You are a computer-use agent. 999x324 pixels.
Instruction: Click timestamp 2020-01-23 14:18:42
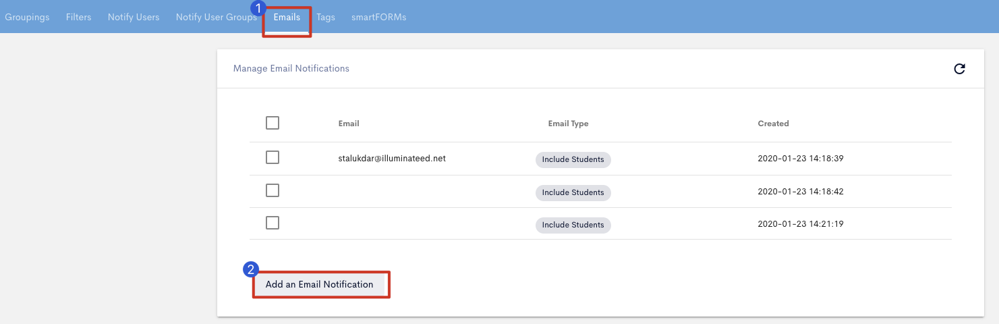pyautogui.click(x=801, y=191)
